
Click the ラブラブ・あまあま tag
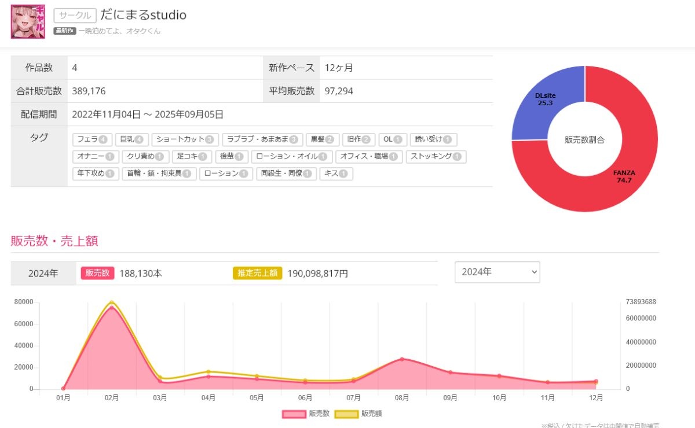click(x=262, y=139)
